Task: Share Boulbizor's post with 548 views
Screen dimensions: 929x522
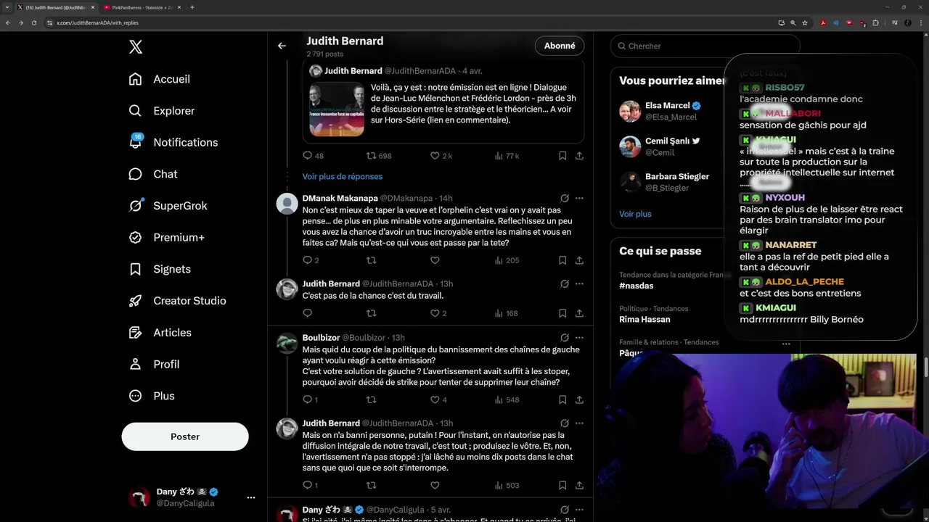Action: pyautogui.click(x=579, y=399)
